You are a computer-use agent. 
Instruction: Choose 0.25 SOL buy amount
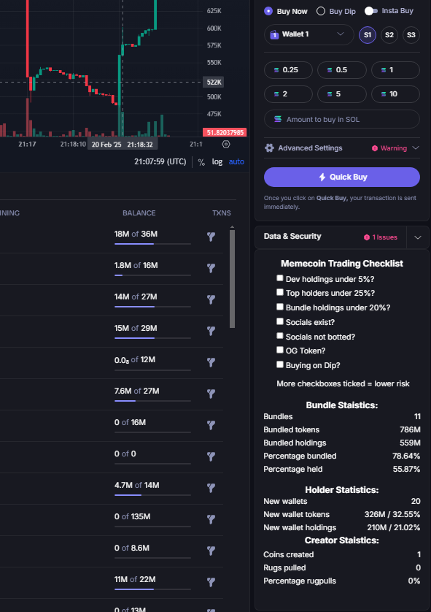[x=288, y=70]
